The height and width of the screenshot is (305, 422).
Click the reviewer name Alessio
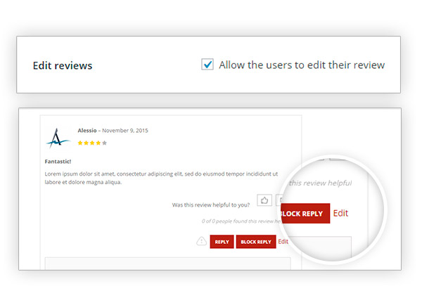(87, 131)
